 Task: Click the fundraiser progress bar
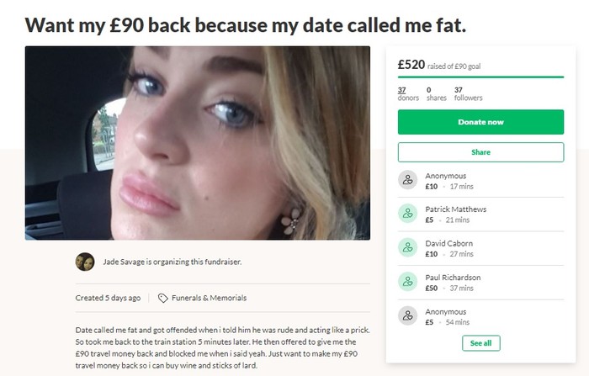tap(480, 77)
